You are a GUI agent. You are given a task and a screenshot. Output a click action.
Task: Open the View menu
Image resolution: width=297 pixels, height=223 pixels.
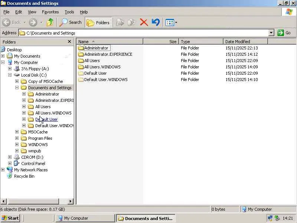click(32, 12)
